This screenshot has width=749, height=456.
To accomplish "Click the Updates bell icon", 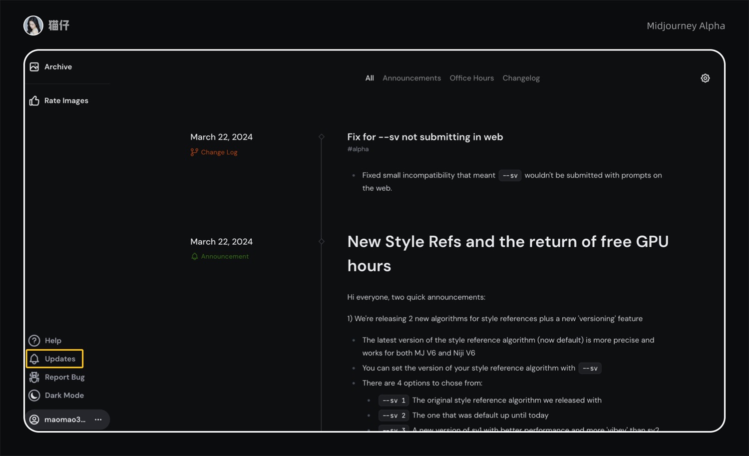I will coord(34,359).
